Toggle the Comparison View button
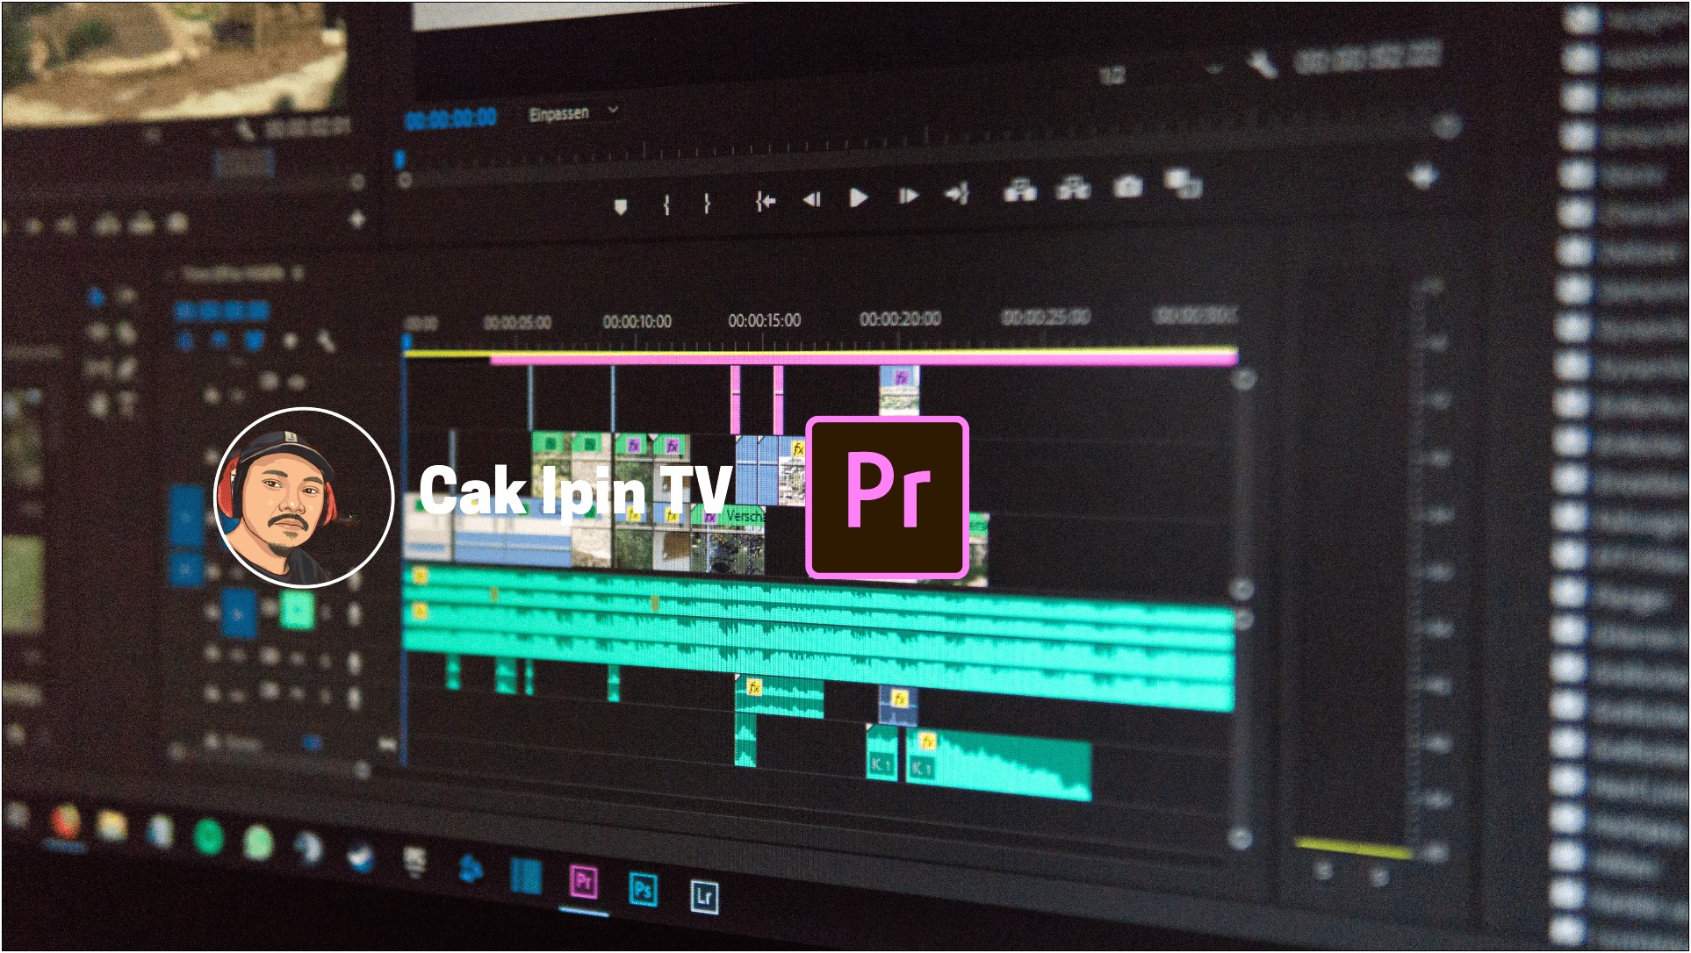 [x=1182, y=183]
